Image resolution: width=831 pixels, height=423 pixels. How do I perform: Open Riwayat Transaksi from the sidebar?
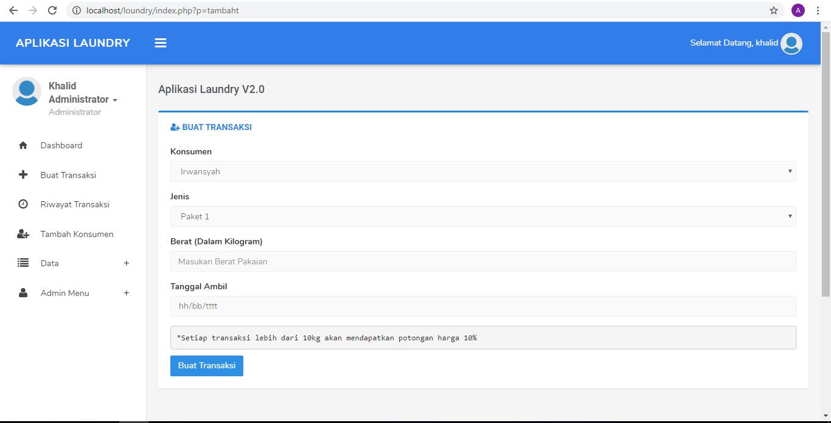[75, 204]
